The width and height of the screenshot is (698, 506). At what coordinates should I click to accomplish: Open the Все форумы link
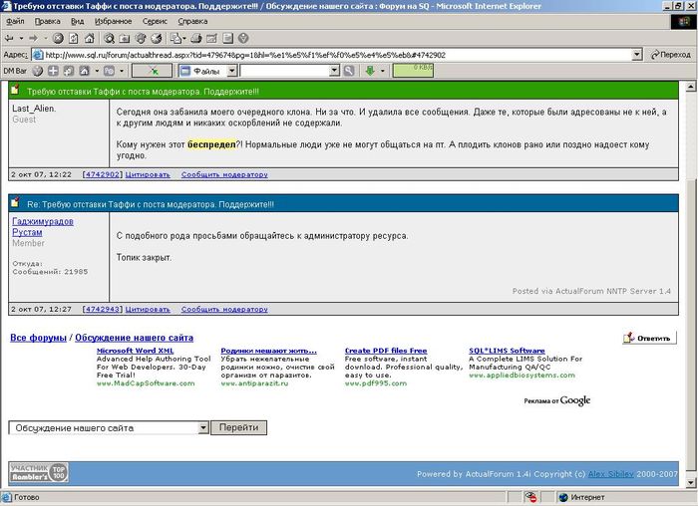tap(39, 339)
